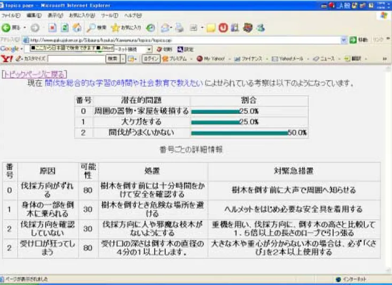Viewport: 392px width, 285px height.
Task: Print the page with the printer icon
Action: click(179, 28)
